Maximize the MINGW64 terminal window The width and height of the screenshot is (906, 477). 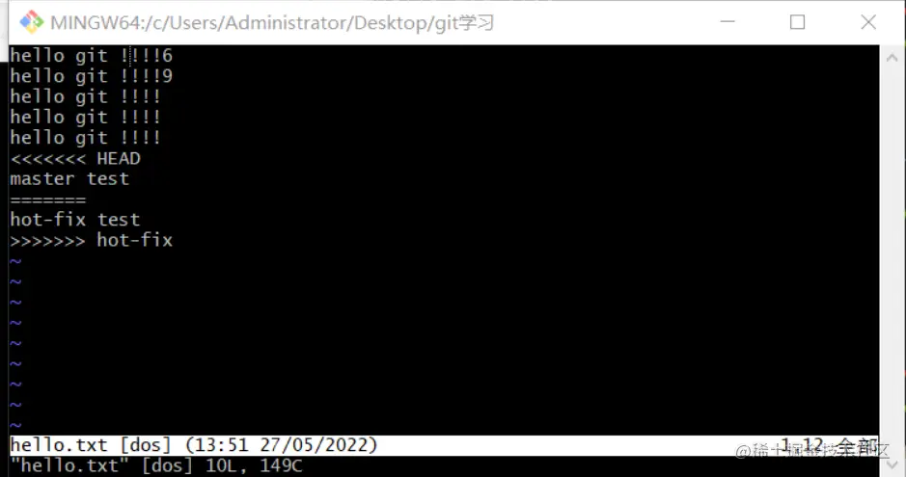pyautogui.click(x=797, y=22)
